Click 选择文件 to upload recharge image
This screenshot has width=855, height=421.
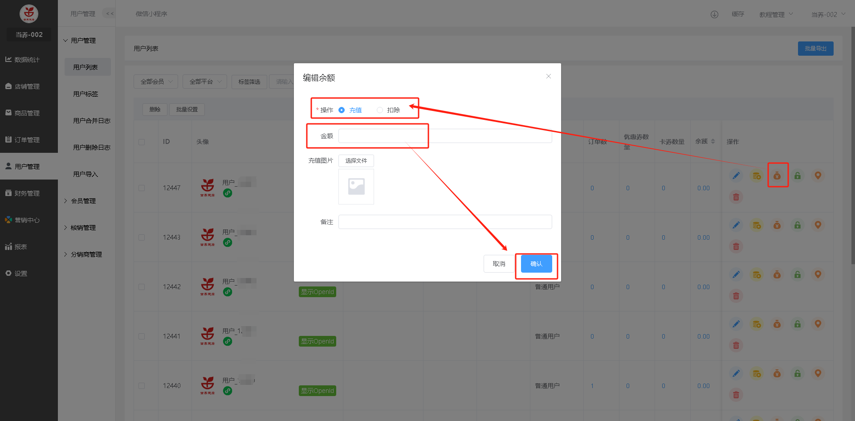tap(356, 161)
